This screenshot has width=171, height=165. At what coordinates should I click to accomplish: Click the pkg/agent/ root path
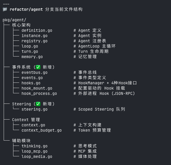(x=14, y=20)
